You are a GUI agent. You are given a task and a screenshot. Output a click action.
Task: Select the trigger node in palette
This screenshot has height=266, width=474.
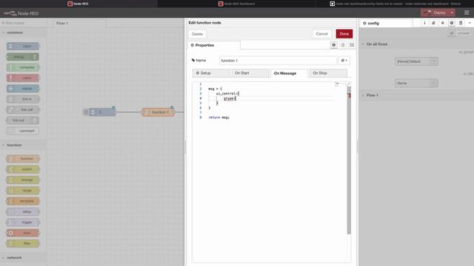(x=23, y=222)
